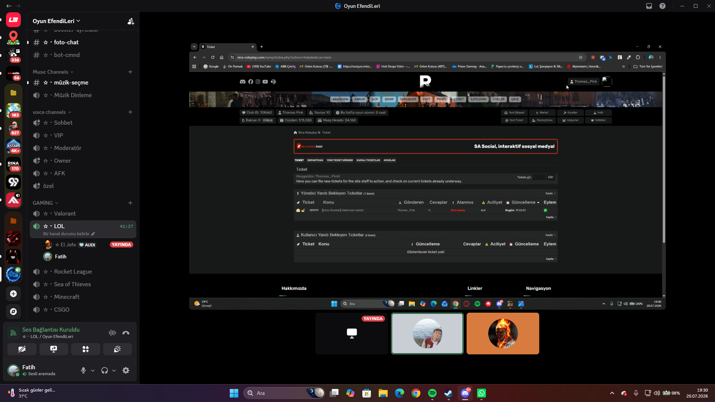Screen dimensions: 715x402
Task: Click the invite members icon
Action: click(131, 21)
